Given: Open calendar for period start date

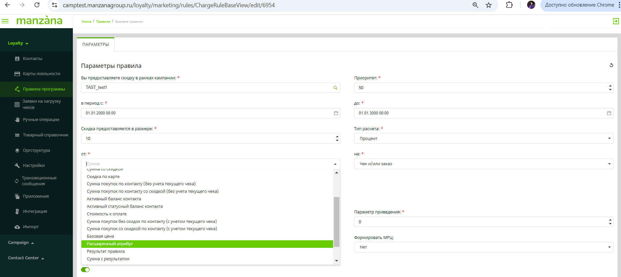Looking at the screenshot, I should point(336,113).
